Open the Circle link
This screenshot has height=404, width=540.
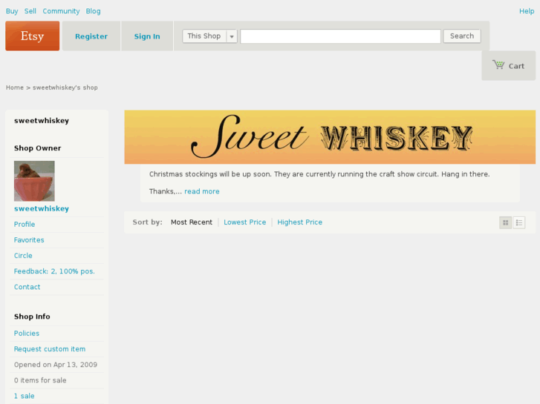[x=23, y=256]
